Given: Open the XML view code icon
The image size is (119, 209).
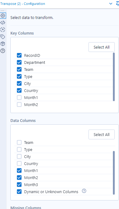Looking at the screenshot, I should tap(3, 23).
